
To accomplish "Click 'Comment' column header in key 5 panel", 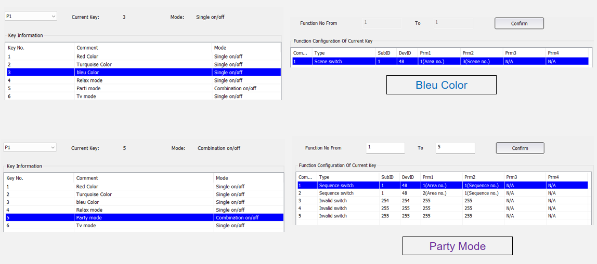I will coord(144,178).
